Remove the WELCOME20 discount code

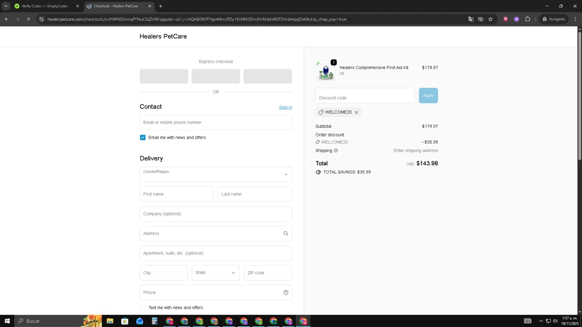(x=356, y=112)
